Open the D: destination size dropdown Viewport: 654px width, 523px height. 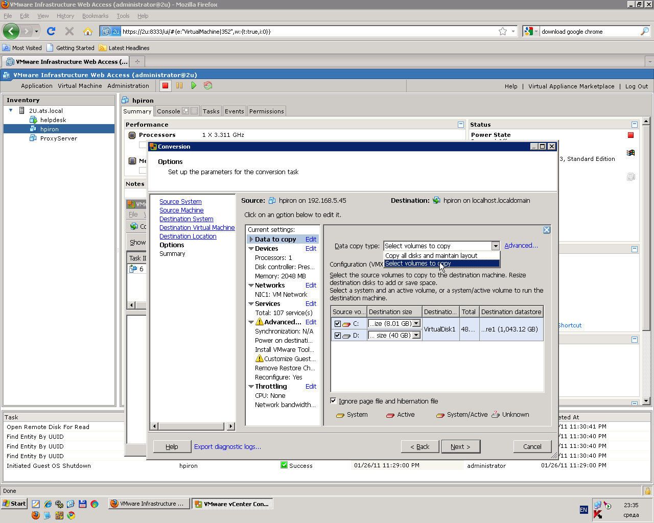[416, 336]
